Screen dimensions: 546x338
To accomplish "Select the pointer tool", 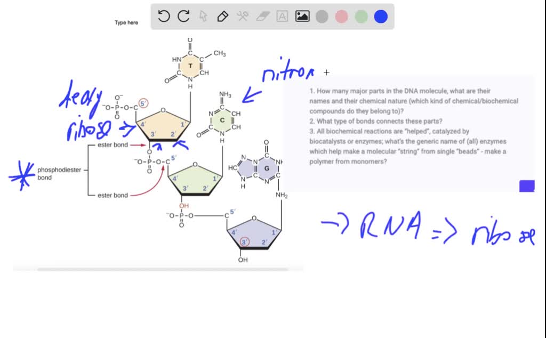I will [203, 17].
